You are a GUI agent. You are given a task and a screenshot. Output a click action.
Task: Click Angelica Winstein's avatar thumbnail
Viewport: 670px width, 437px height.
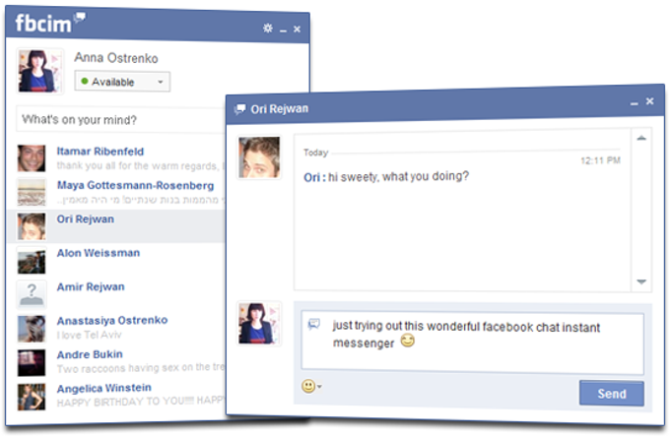[x=32, y=397]
